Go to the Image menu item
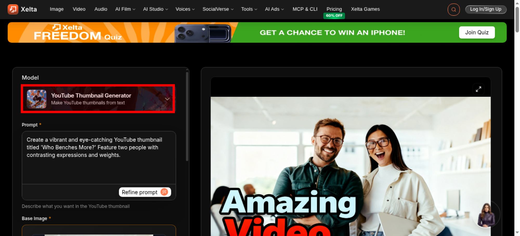 (x=57, y=9)
